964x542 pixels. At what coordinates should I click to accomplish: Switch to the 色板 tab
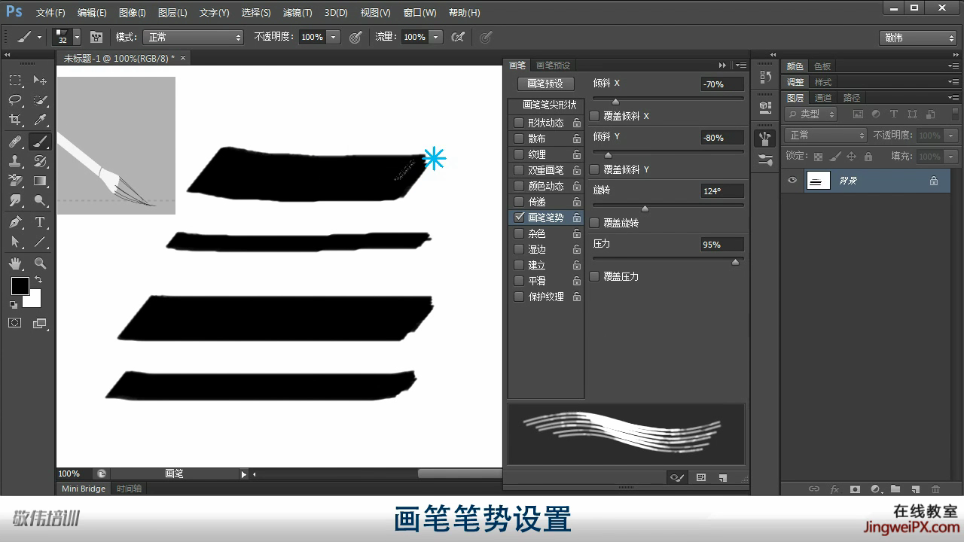(822, 66)
